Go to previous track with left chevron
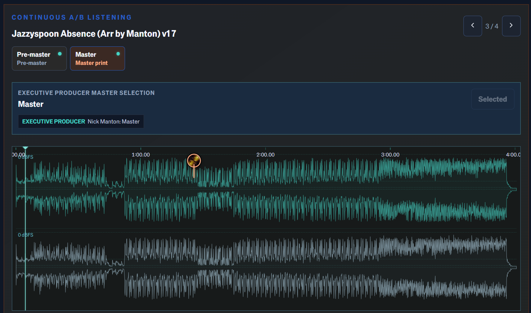The width and height of the screenshot is (531, 313). (472, 26)
